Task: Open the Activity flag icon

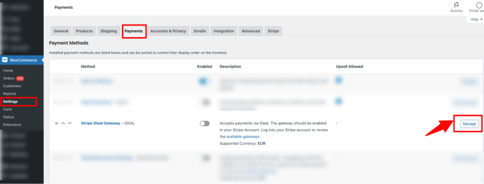Action: (x=456, y=5)
